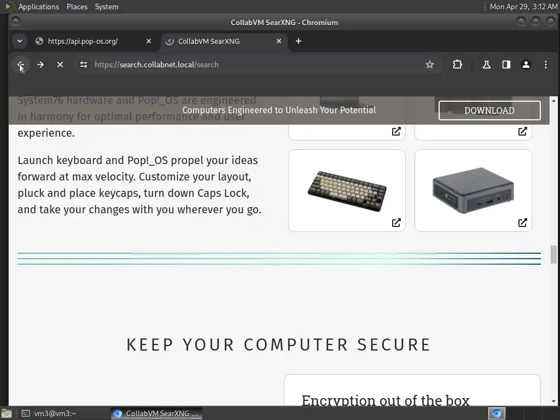
Task: Open the profile avatar menu
Action: pyautogui.click(x=526, y=65)
